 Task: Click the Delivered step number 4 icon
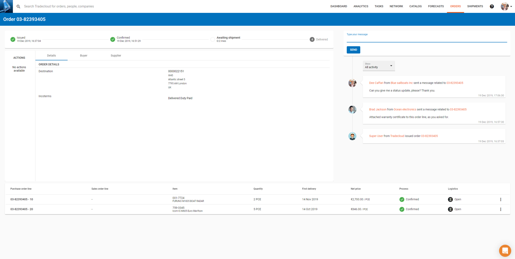click(x=312, y=39)
